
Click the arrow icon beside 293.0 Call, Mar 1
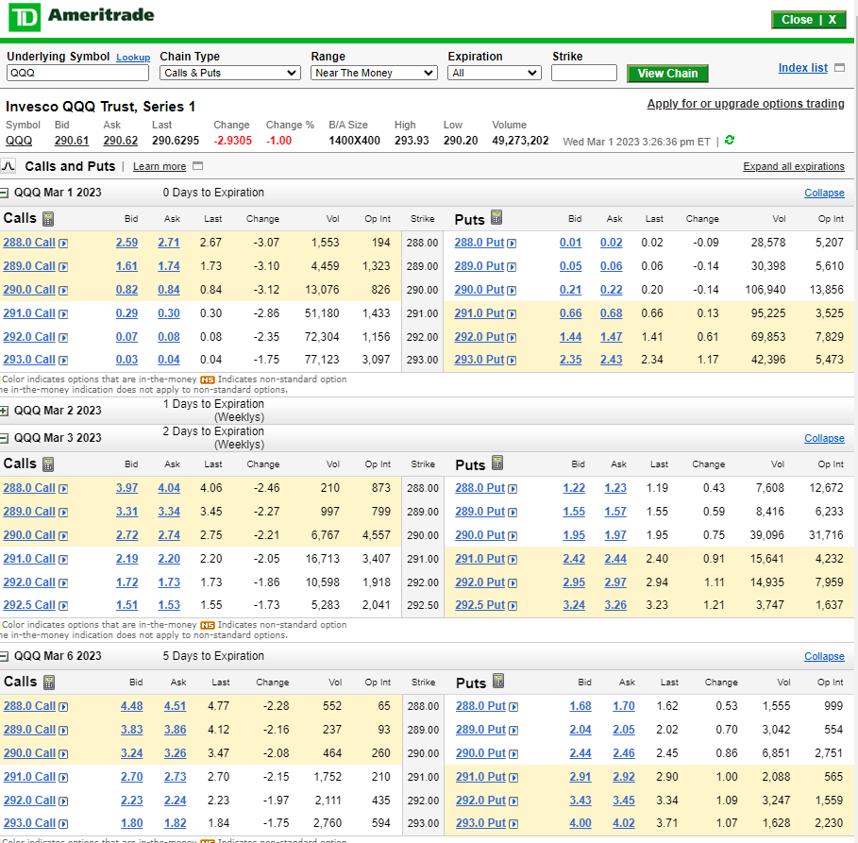pyautogui.click(x=63, y=361)
